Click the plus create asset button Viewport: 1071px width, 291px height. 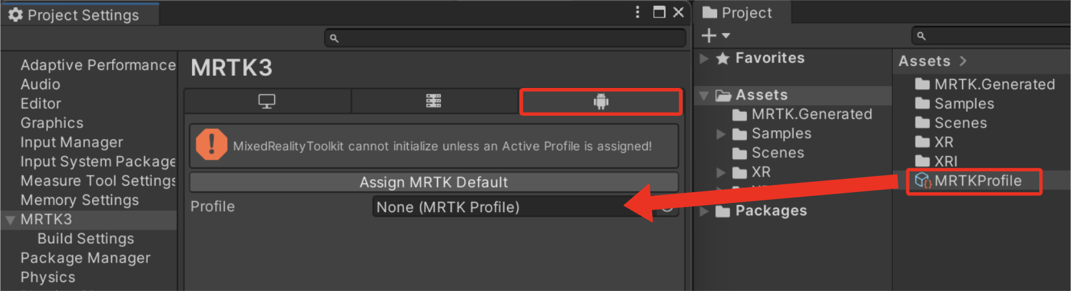coord(709,36)
